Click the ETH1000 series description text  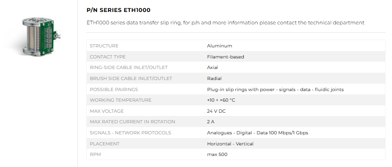[x=225, y=23]
